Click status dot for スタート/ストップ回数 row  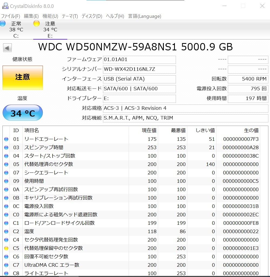[6, 156]
